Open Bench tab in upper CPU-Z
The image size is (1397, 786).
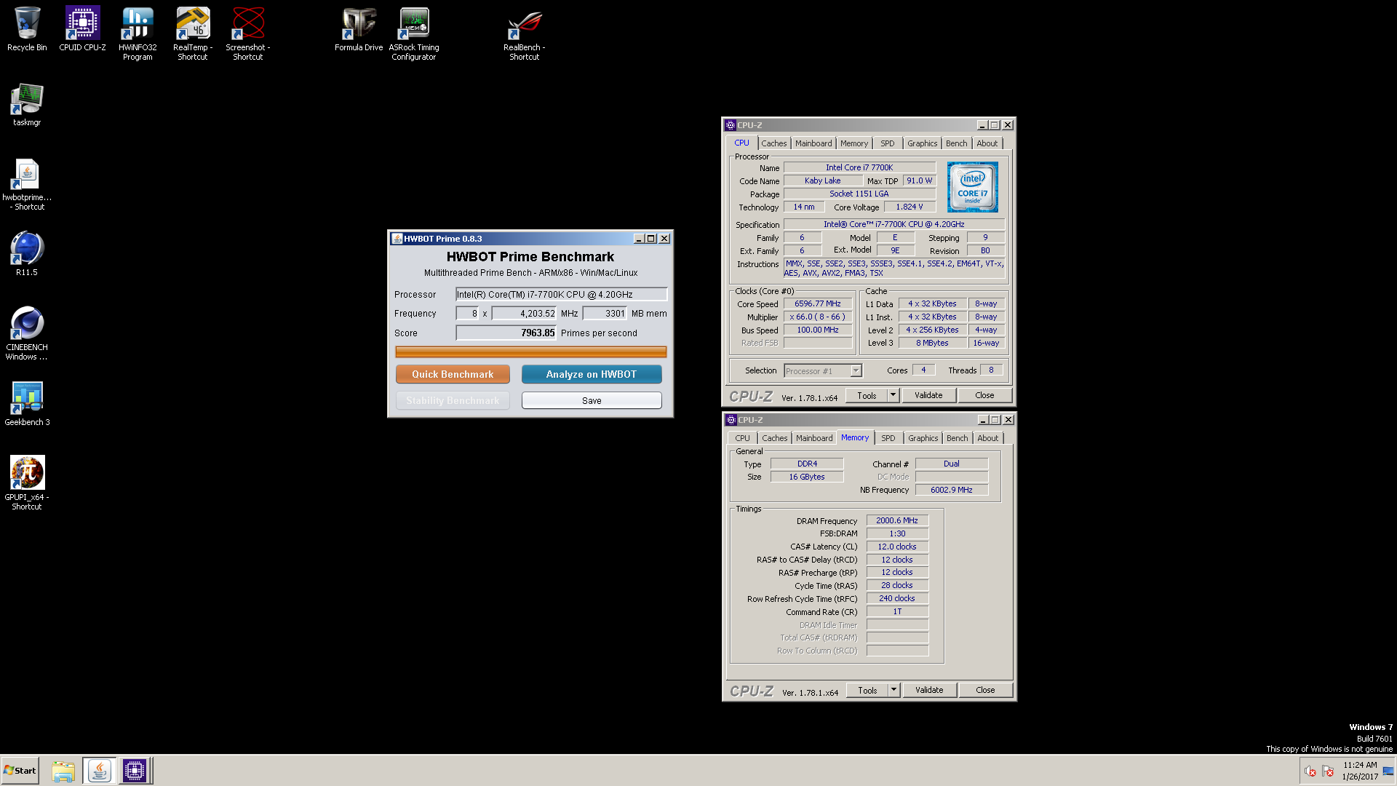click(957, 143)
